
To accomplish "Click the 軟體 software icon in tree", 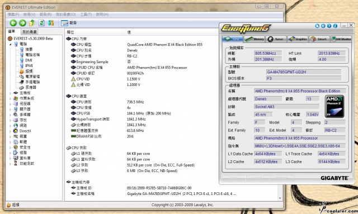I will 16,142.
